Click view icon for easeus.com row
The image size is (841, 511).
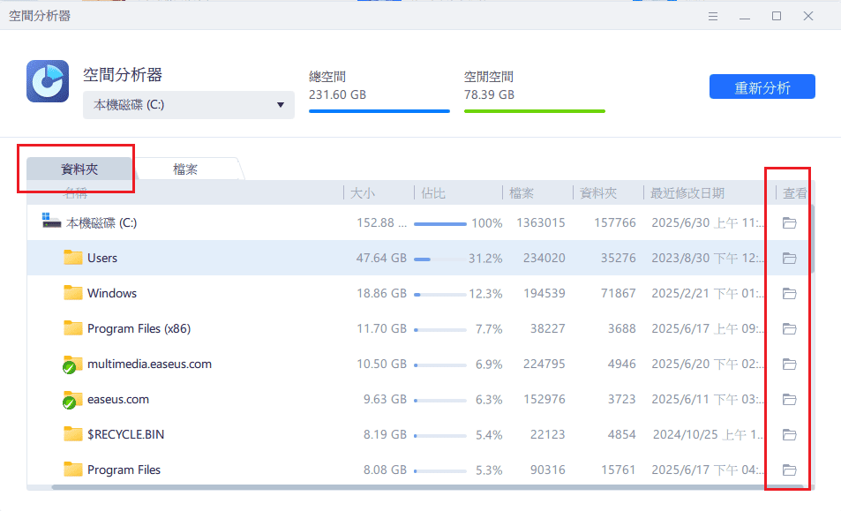point(789,400)
